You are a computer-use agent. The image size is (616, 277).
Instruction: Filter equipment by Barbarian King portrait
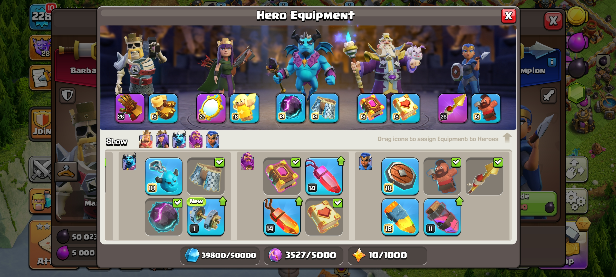coord(146,140)
